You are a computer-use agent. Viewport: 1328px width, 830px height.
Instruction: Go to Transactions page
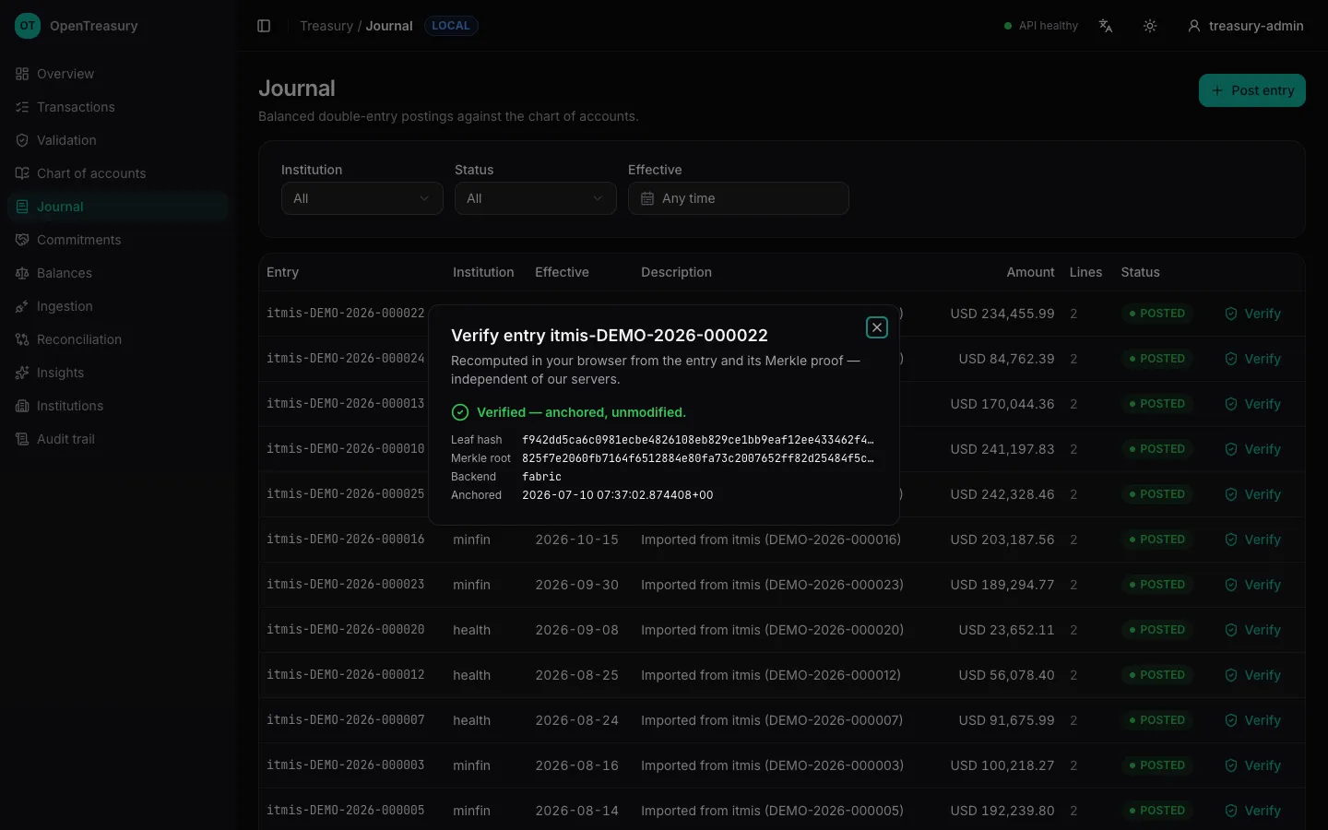[117, 107]
